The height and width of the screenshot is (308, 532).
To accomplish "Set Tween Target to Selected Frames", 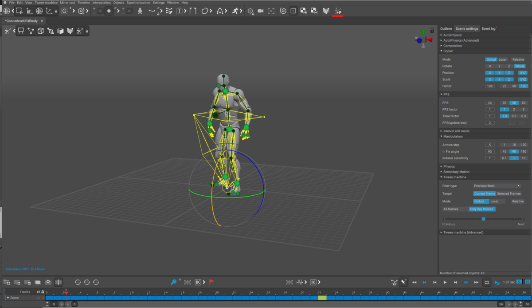I will [x=509, y=193].
